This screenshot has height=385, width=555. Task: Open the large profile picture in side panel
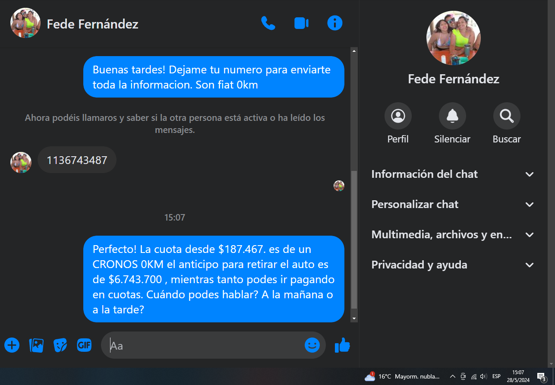click(453, 38)
